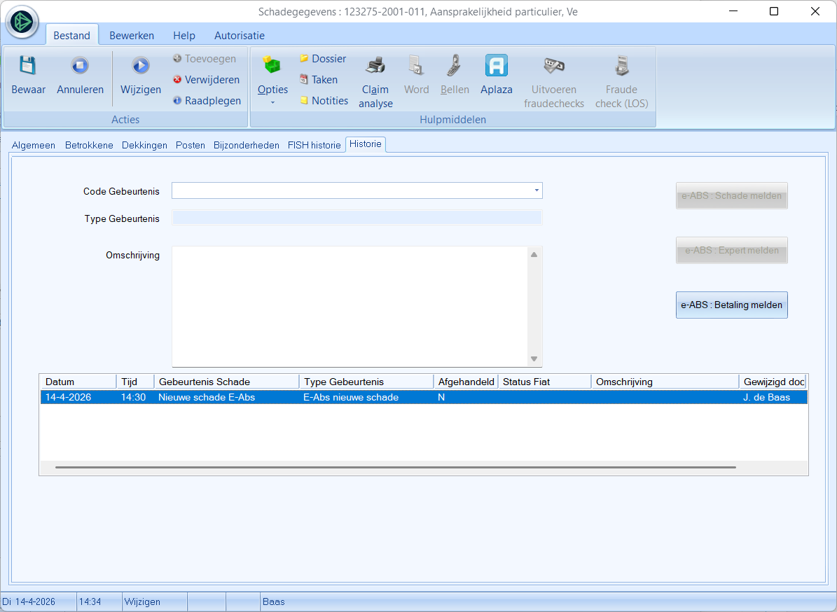
Task: Open the Dossier folder item
Action: [323, 59]
